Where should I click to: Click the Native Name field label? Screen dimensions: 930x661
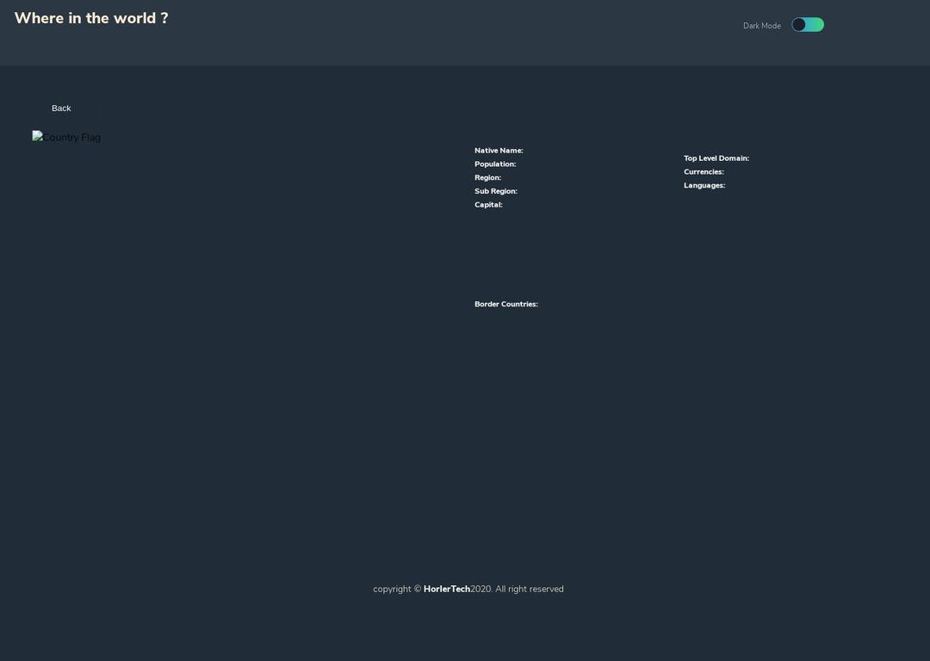tap(499, 150)
